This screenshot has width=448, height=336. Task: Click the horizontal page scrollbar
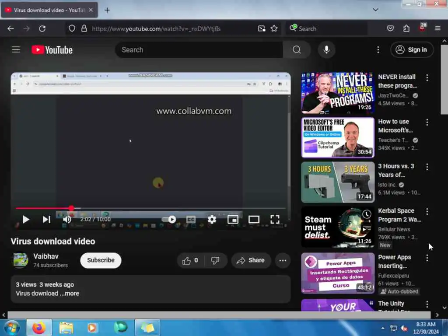point(219,315)
